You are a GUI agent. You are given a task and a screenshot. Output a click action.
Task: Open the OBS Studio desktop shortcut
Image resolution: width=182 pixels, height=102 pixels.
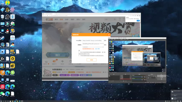pyautogui.click(x=8, y=17)
